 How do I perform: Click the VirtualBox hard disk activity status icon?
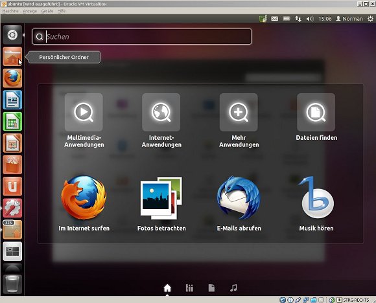283,300
